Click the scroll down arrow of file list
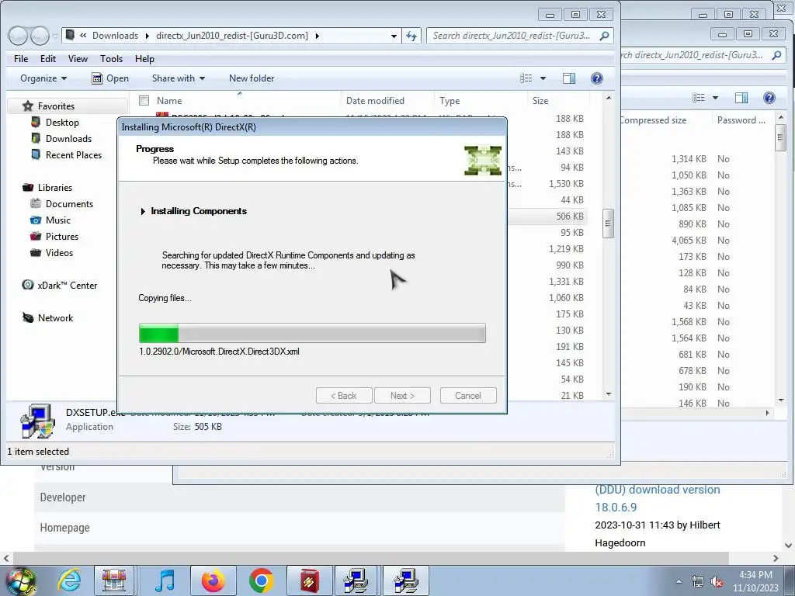This screenshot has width=795, height=596. [609, 394]
